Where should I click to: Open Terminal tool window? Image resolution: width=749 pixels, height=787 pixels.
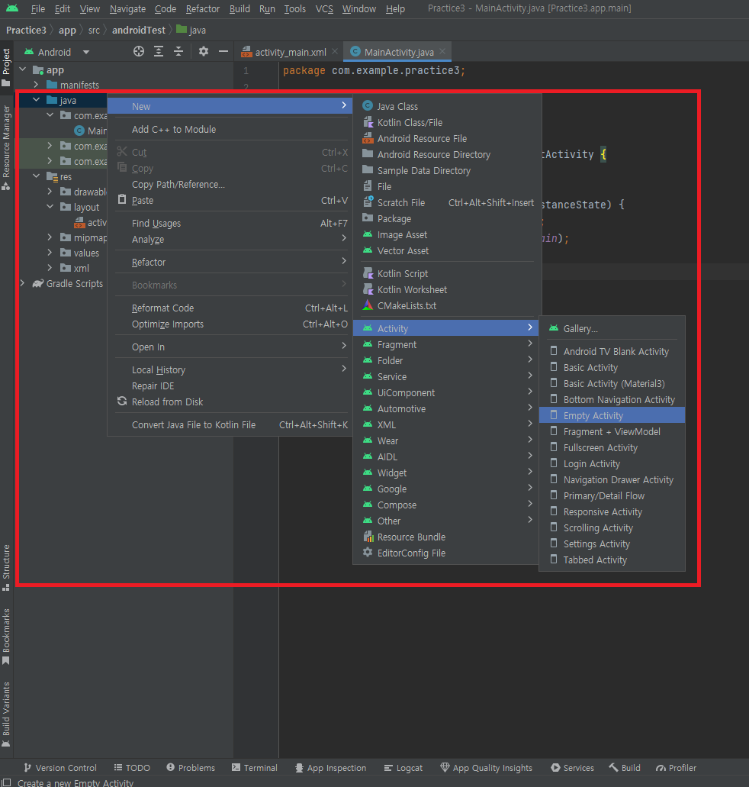(254, 768)
